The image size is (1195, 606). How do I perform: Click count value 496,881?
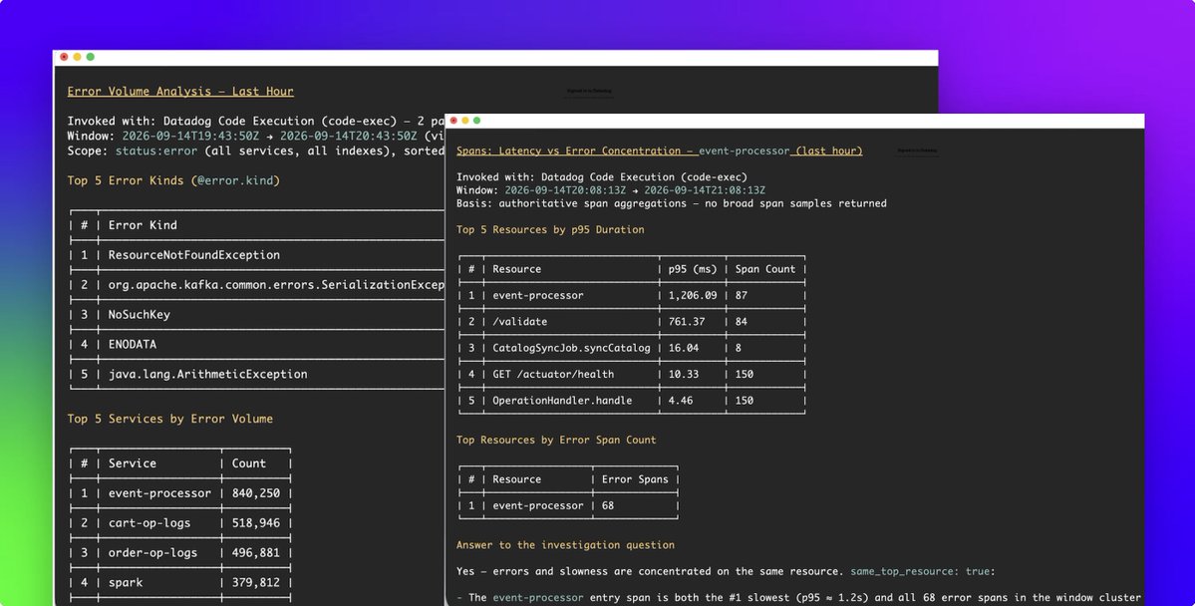coord(255,552)
